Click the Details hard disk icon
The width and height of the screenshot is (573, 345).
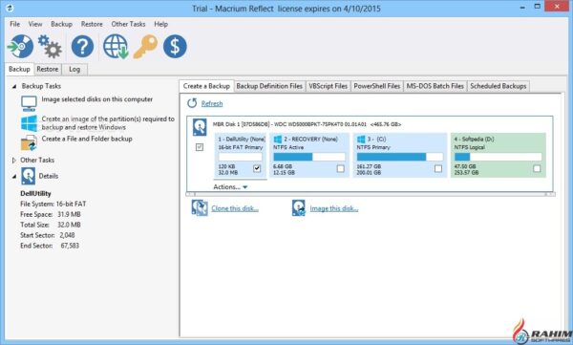[28, 176]
